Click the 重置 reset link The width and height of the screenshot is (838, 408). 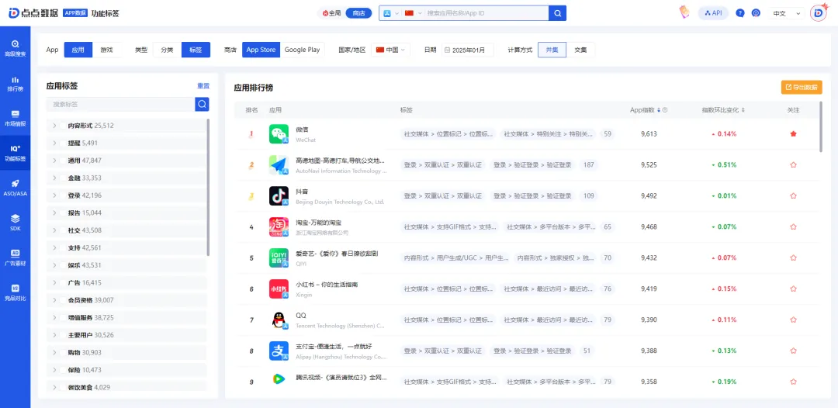[x=203, y=86]
